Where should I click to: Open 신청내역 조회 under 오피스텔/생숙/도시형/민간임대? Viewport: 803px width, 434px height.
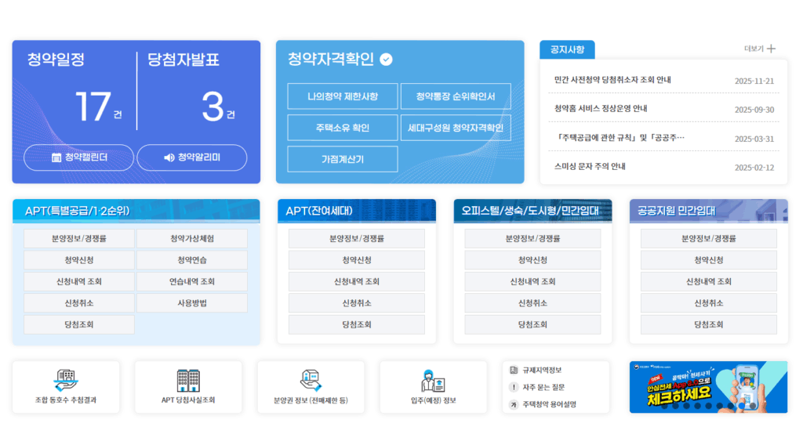point(532,281)
